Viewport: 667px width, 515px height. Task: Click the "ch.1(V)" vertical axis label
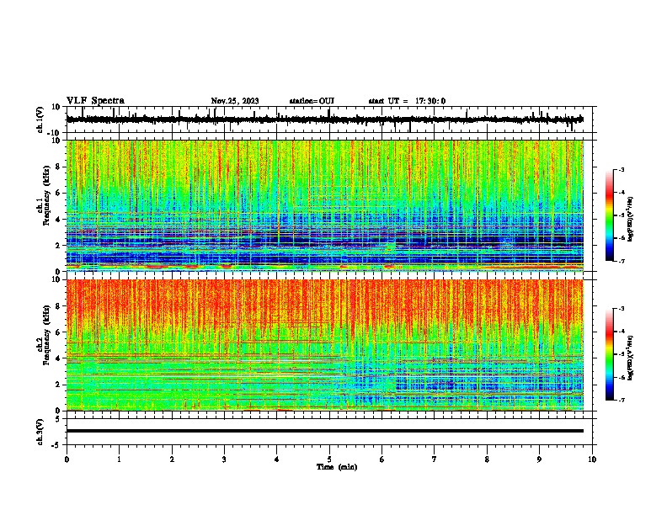click(x=40, y=119)
